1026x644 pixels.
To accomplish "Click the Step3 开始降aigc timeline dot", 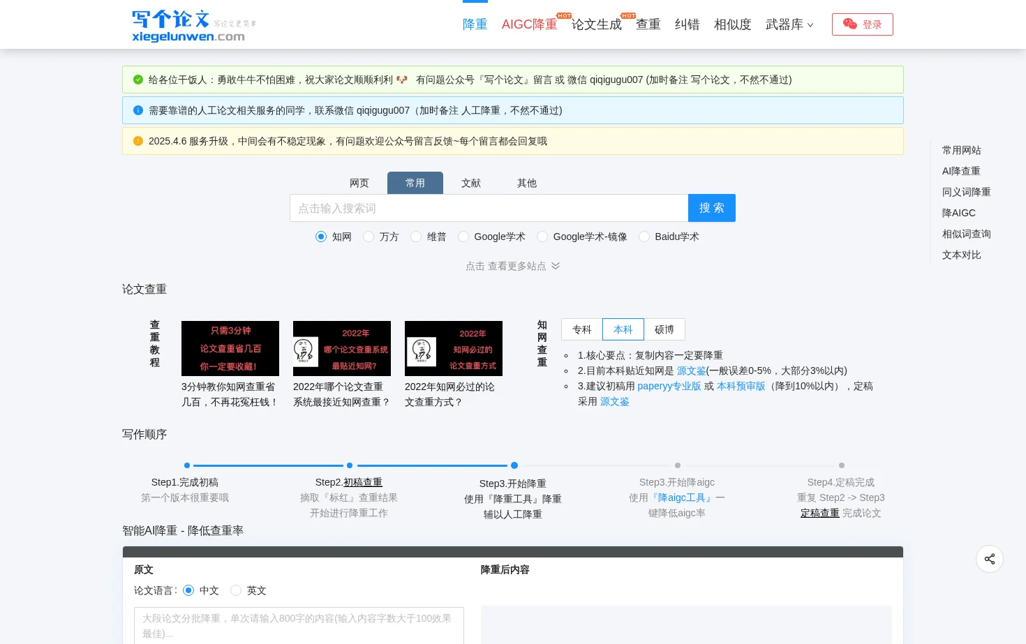I will [678, 465].
